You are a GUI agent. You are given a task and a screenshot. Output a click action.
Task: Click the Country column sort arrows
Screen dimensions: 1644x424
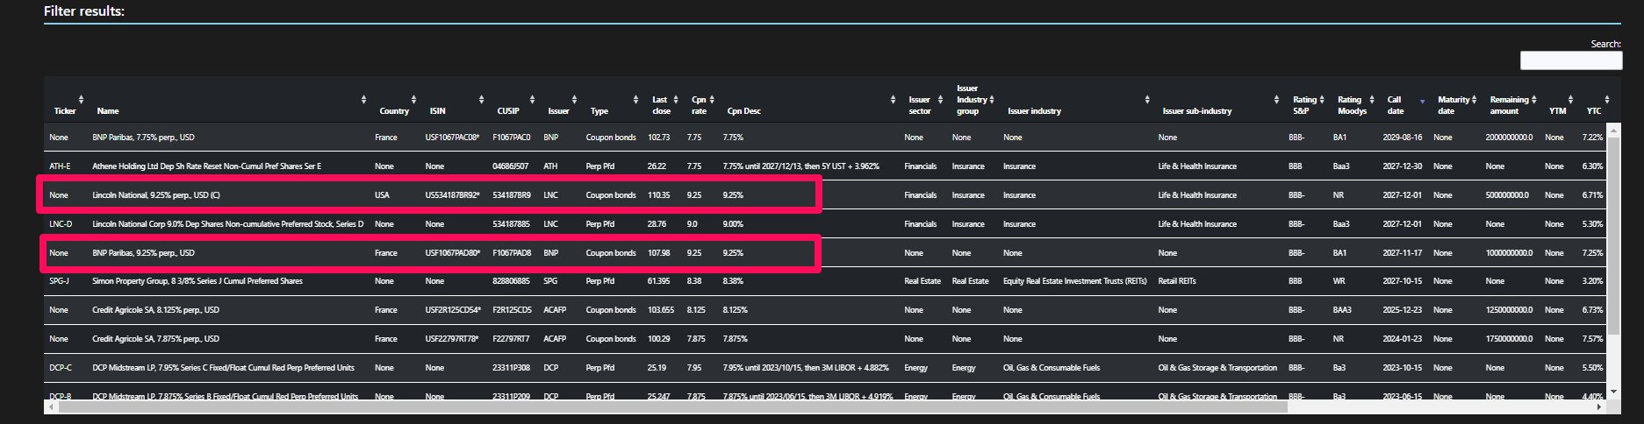tap(416, 99)
